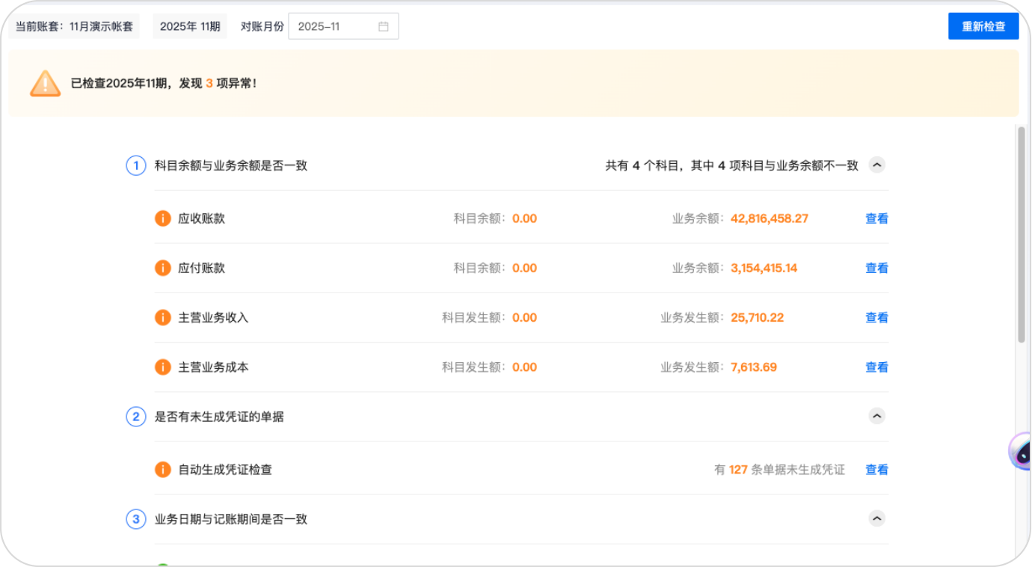Click 查看 link for 应收账款
The width and height of the screenshot is (1032, 567).
point(876,218)
